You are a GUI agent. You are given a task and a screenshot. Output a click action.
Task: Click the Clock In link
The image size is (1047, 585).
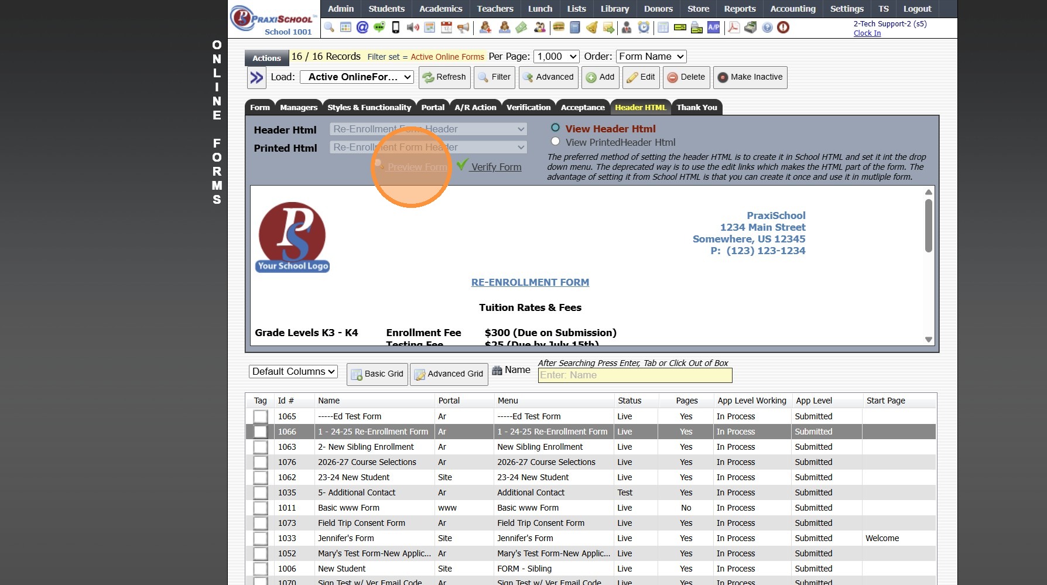click(867, 33)
